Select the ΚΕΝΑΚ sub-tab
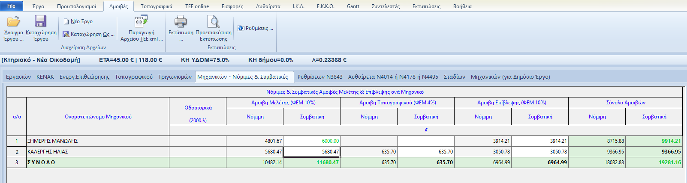The width and height of the screenshot is (687, 183). click(x=45, y=77)
